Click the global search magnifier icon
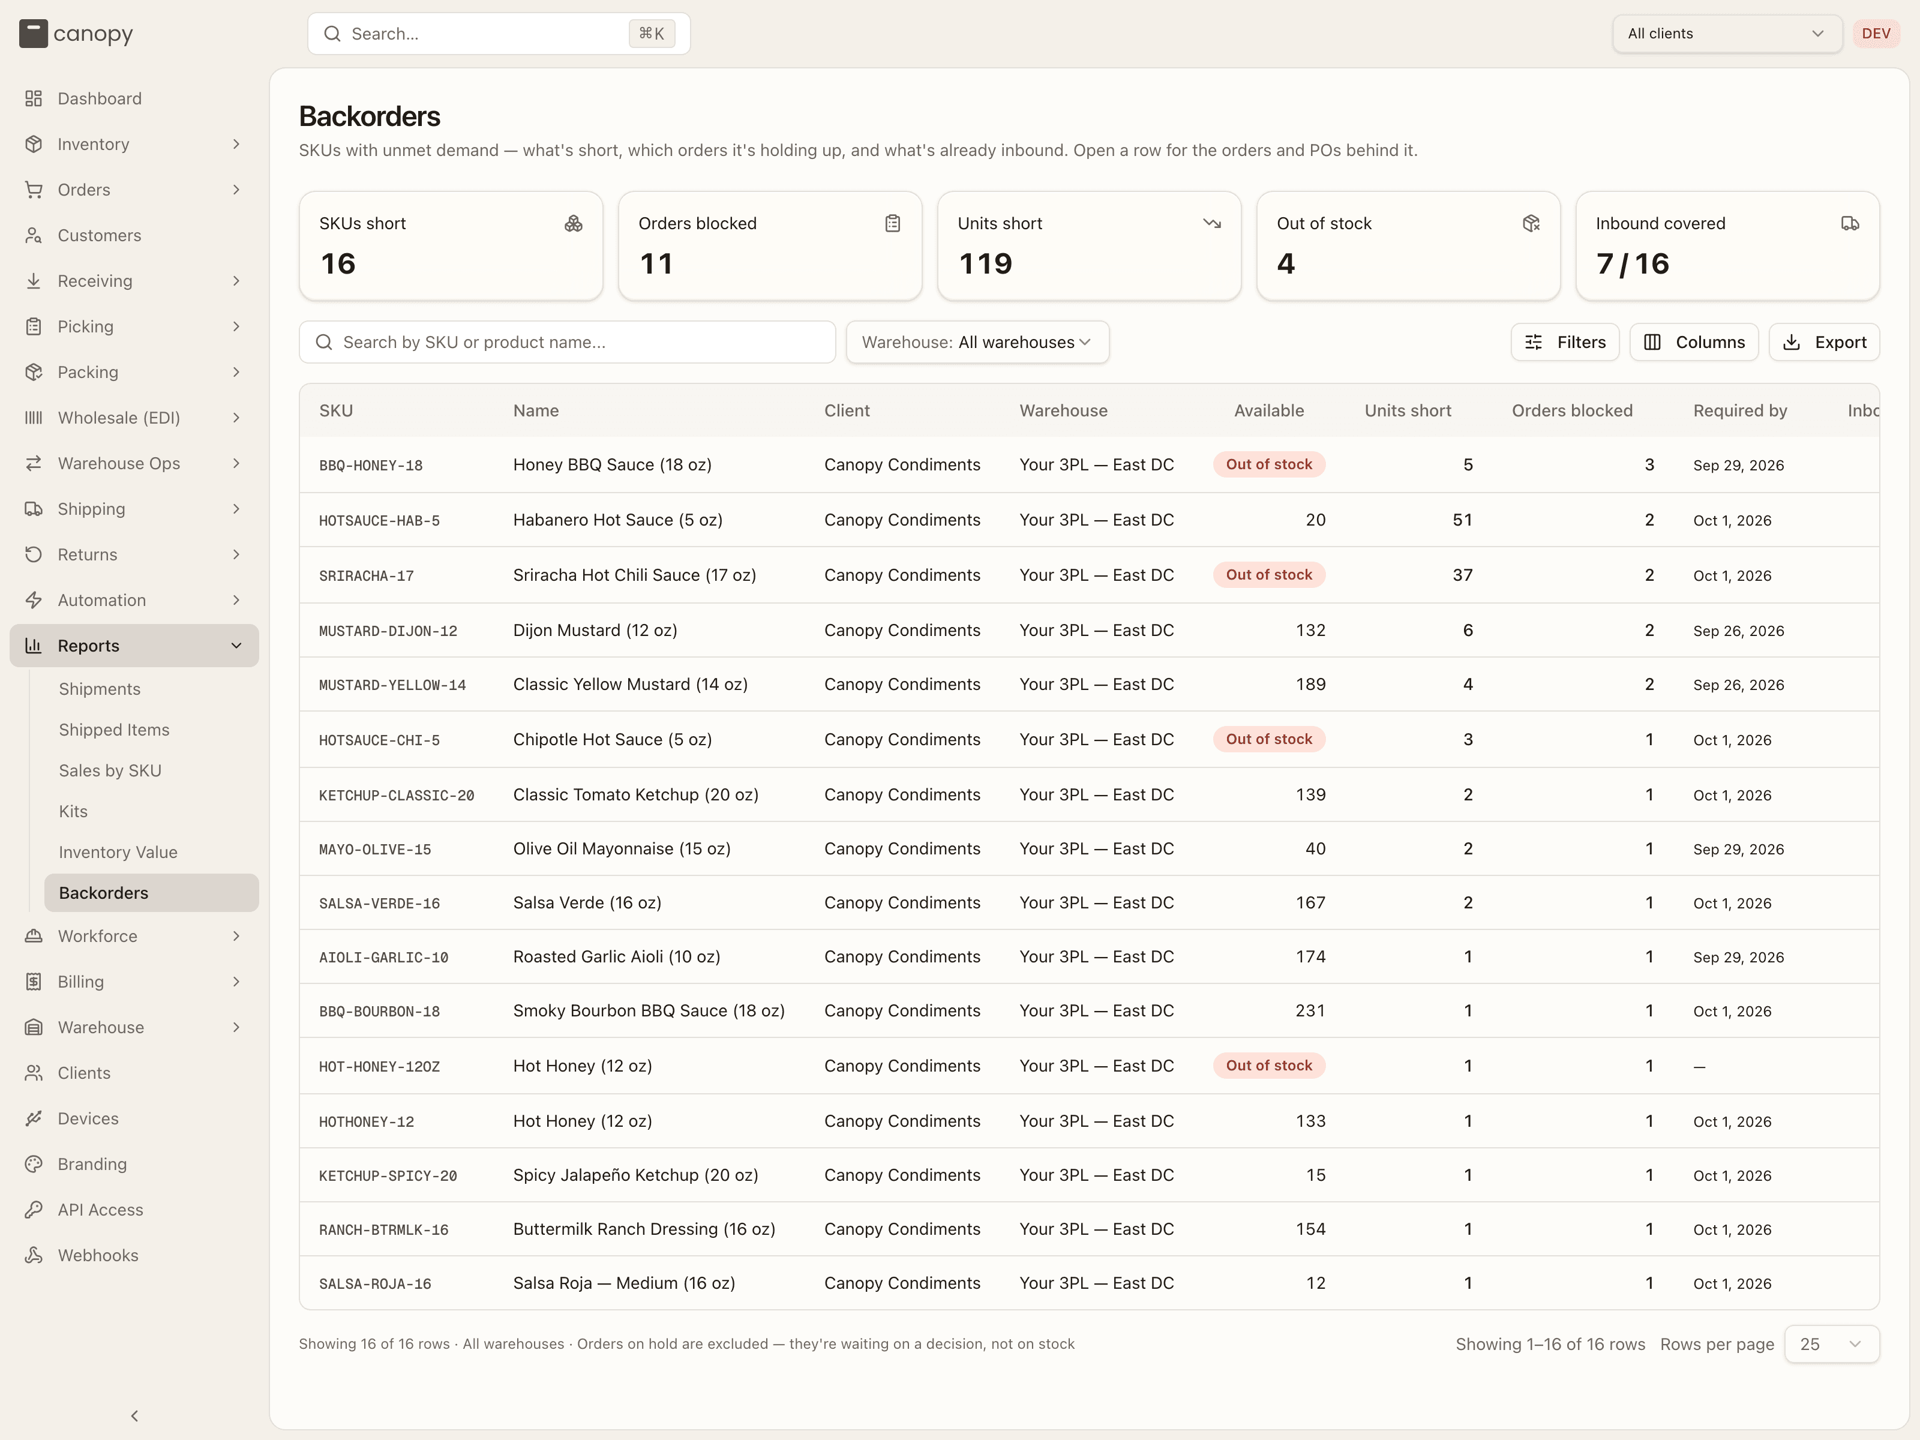Image resolution: width=1920 pixels, height=1440 pixels. point(332,34)
